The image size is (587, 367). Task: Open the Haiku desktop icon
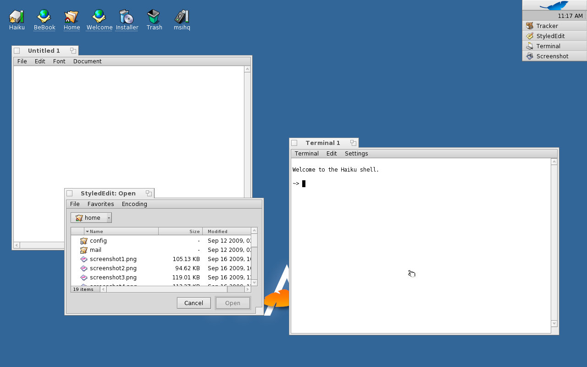click(17, 17)
